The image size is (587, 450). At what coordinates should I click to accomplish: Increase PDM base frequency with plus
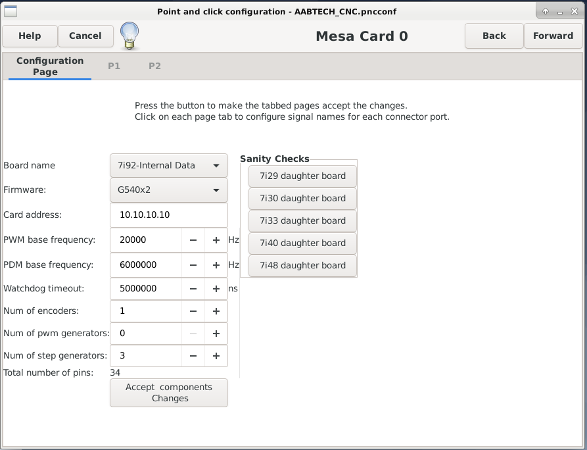point(216,265)
